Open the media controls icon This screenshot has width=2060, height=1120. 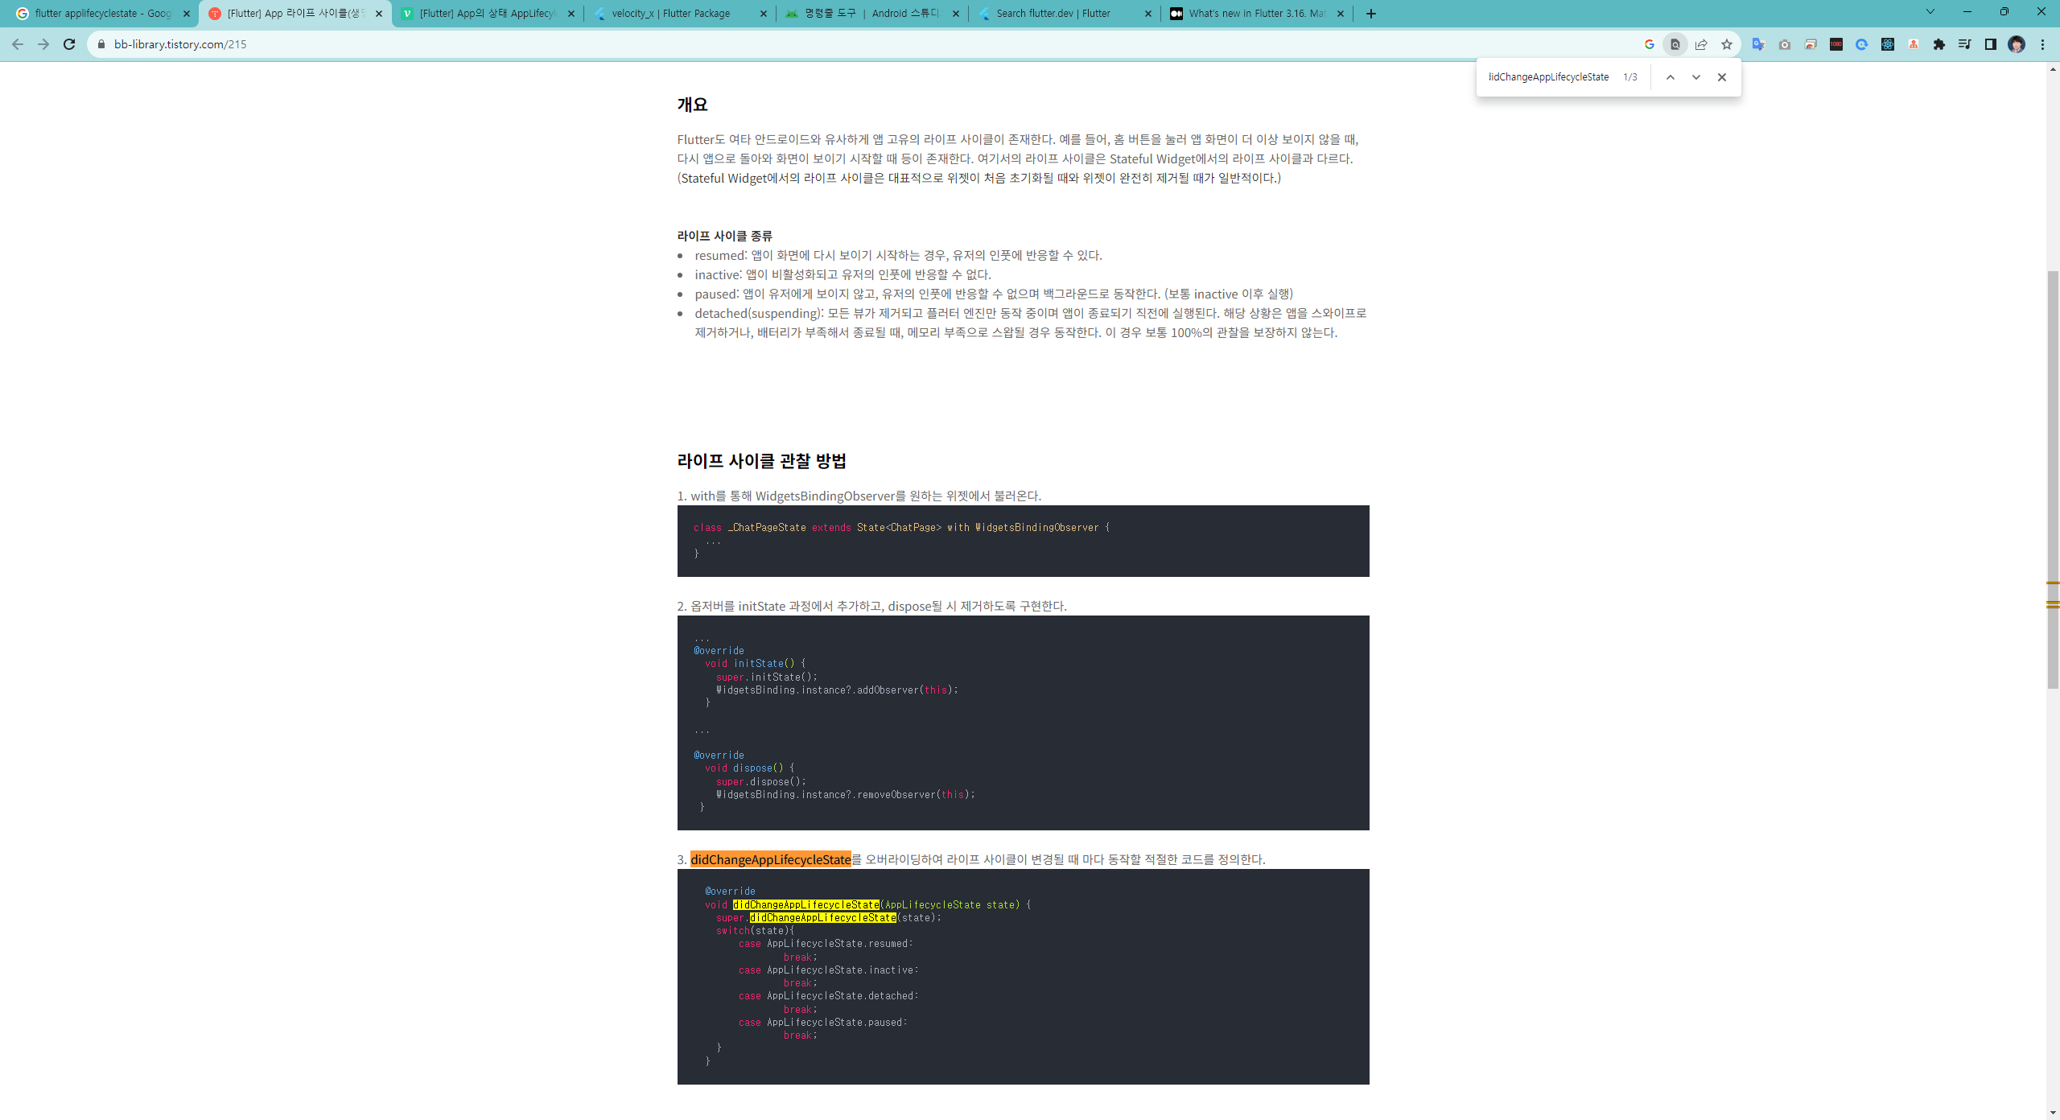[1965, 44]
